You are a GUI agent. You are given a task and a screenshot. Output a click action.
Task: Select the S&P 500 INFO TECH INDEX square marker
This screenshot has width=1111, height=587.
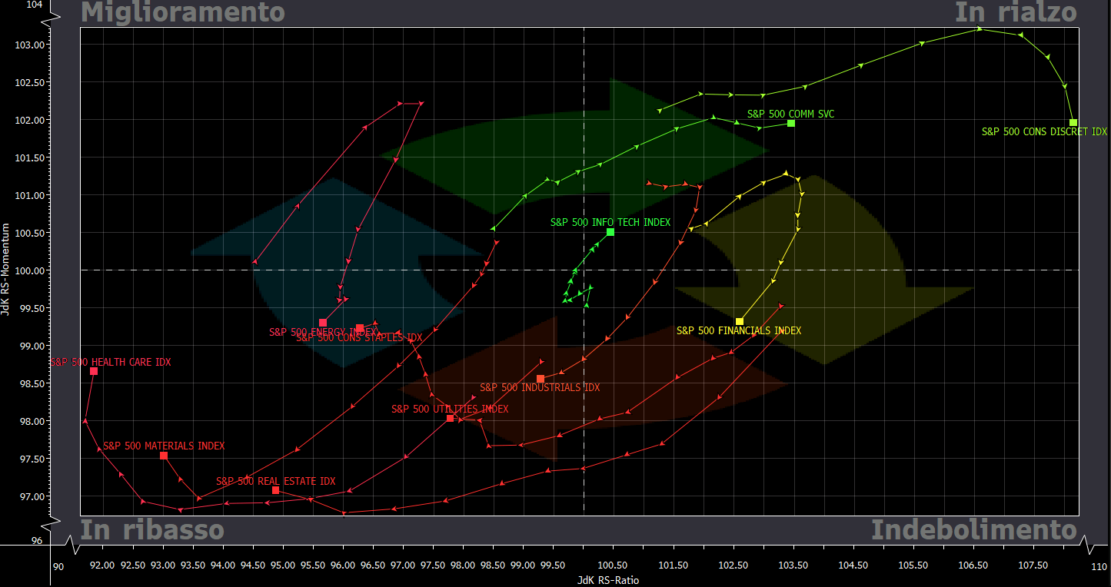610,232
